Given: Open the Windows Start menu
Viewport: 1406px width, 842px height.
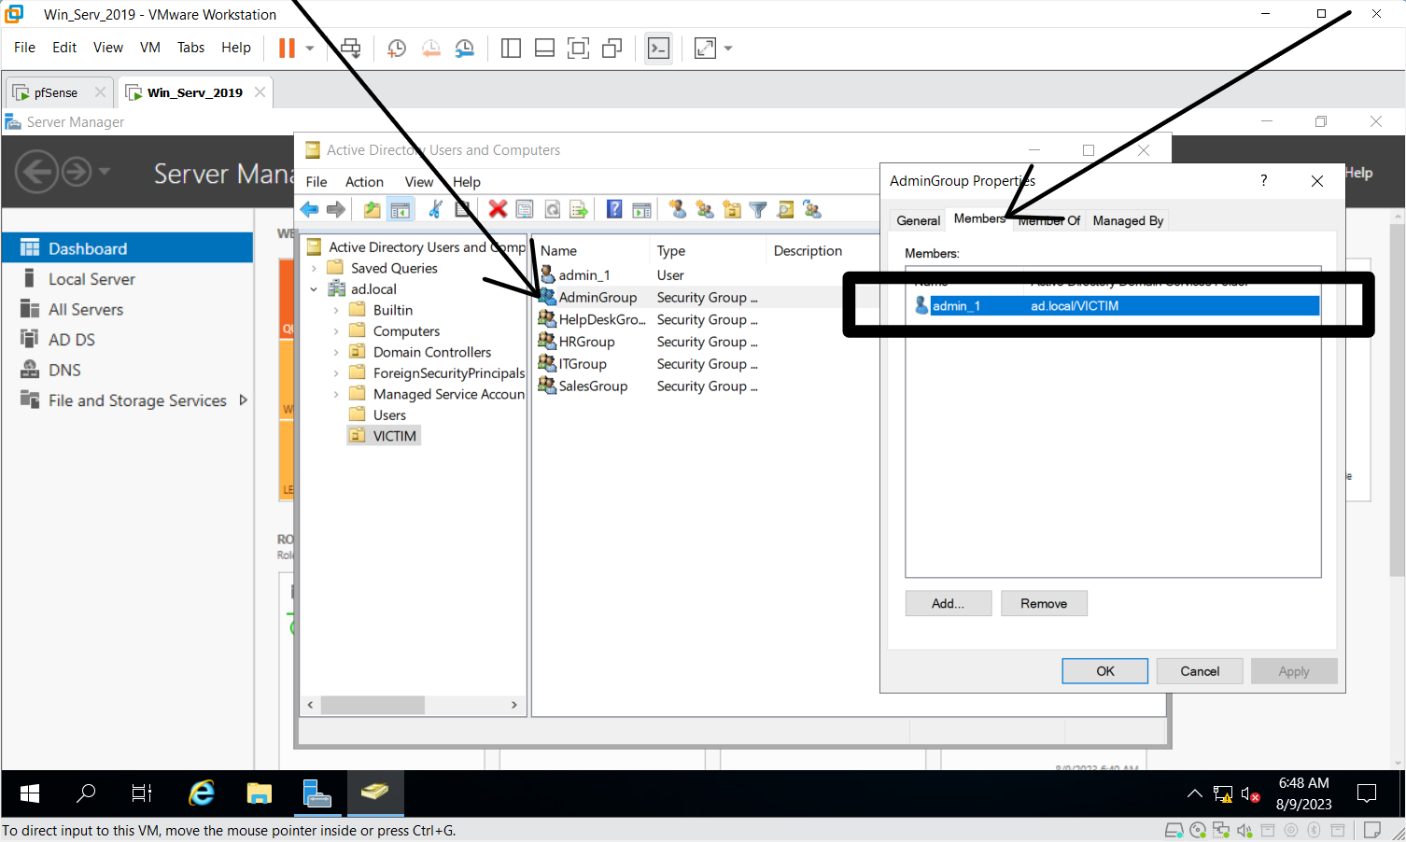Looking at the screenshot, I should click(x=29, y=793).
